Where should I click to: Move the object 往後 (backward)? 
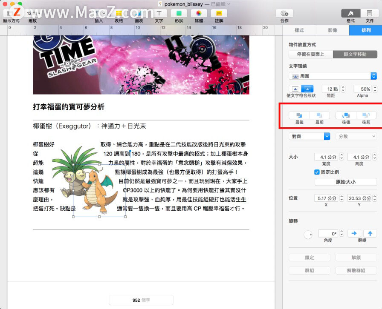[346, 115]
